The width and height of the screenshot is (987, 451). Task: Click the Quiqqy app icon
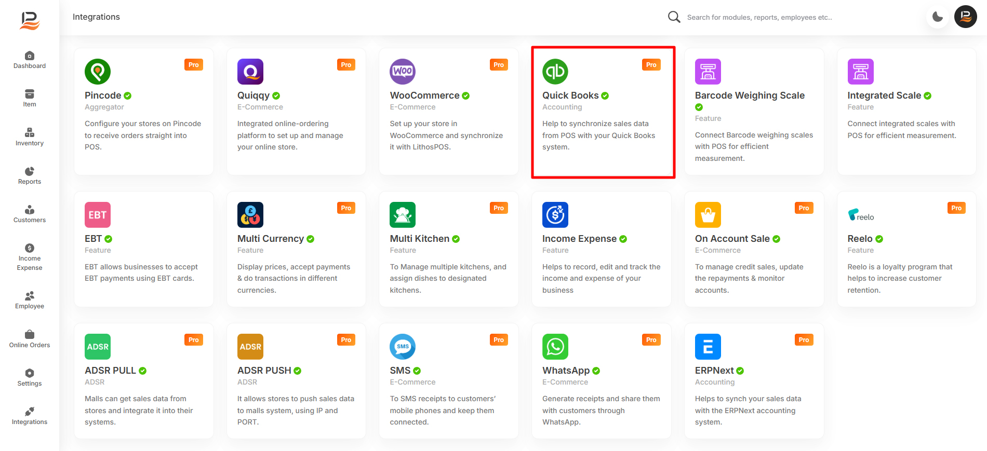pyautogui.click(x=250, y=72)
